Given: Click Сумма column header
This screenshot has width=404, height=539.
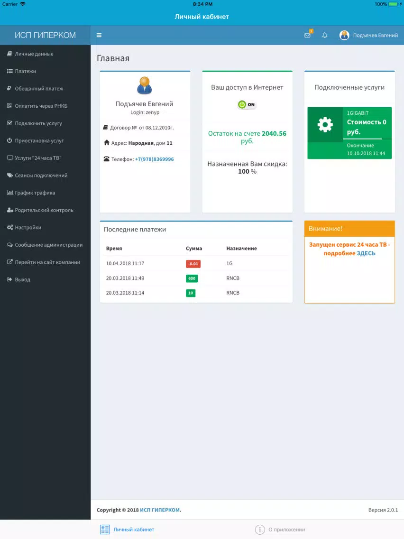Looking at the screenshot, I should (x=194, y=249).
